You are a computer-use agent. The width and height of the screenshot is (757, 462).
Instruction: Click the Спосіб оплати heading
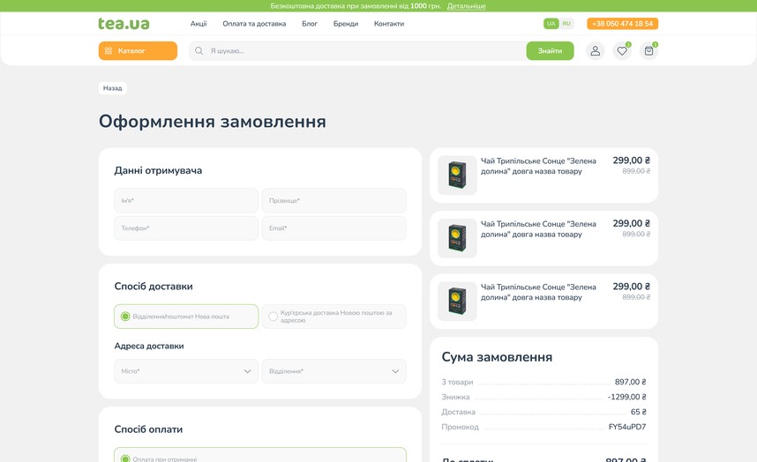point(149,429)
